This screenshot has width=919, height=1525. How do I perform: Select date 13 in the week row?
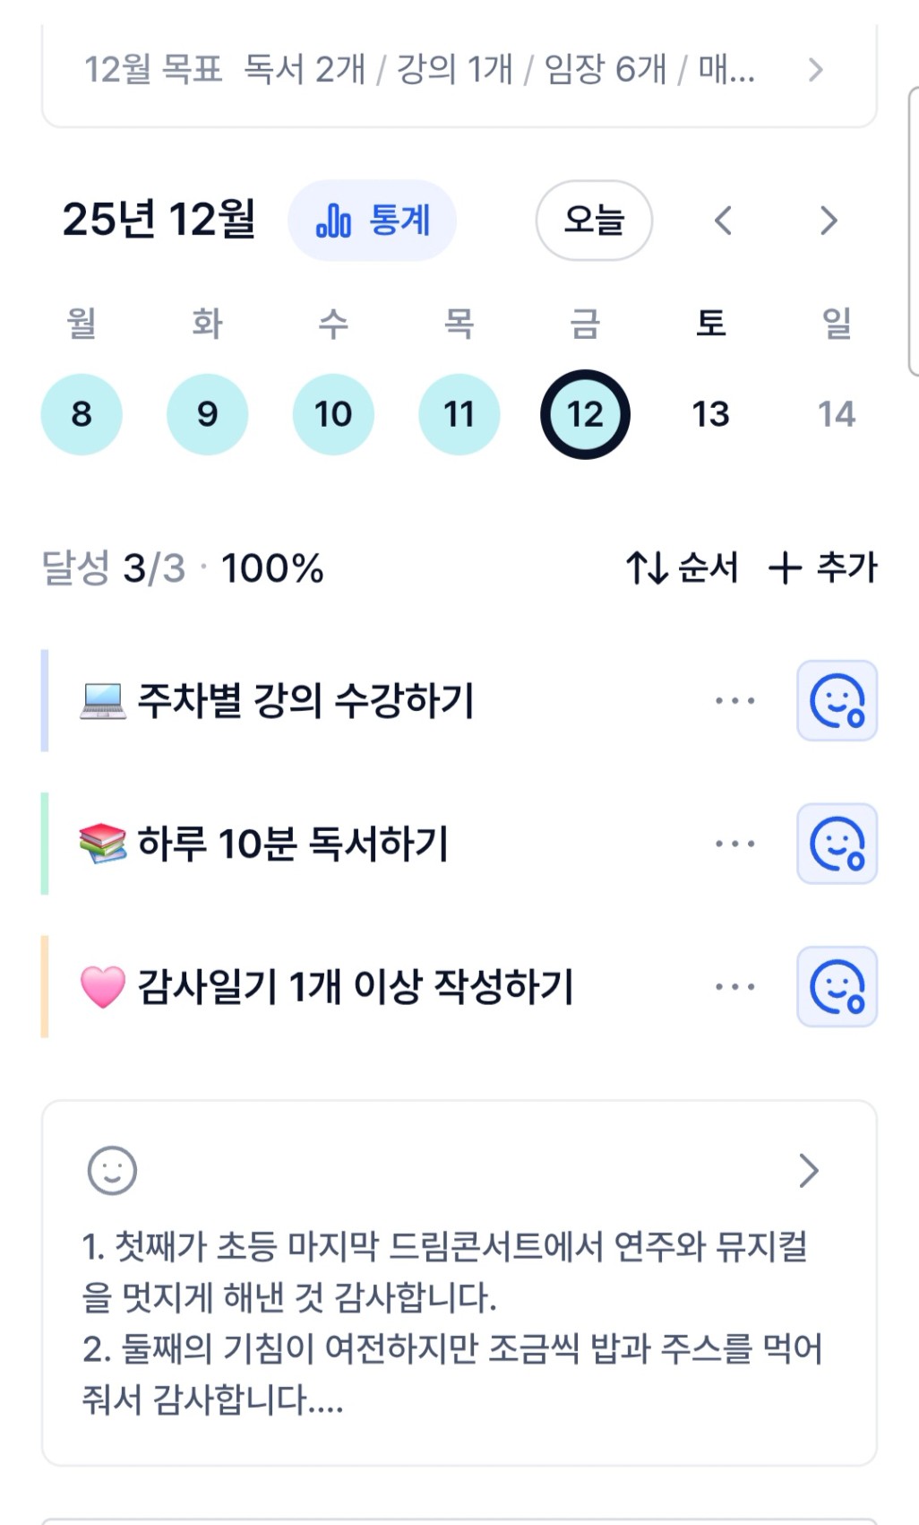click(710, 414)
